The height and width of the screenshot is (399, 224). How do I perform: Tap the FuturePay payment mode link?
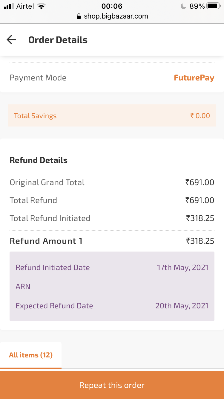click(x=194, y=78)
